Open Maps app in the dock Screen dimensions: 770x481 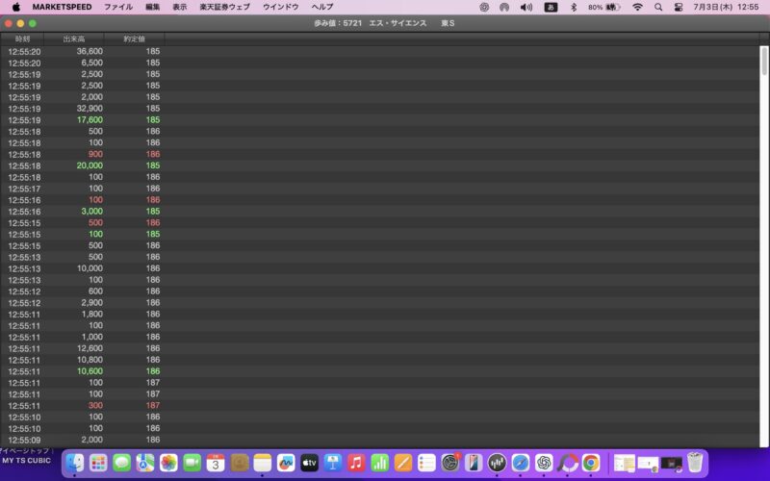tap(145, 463)
